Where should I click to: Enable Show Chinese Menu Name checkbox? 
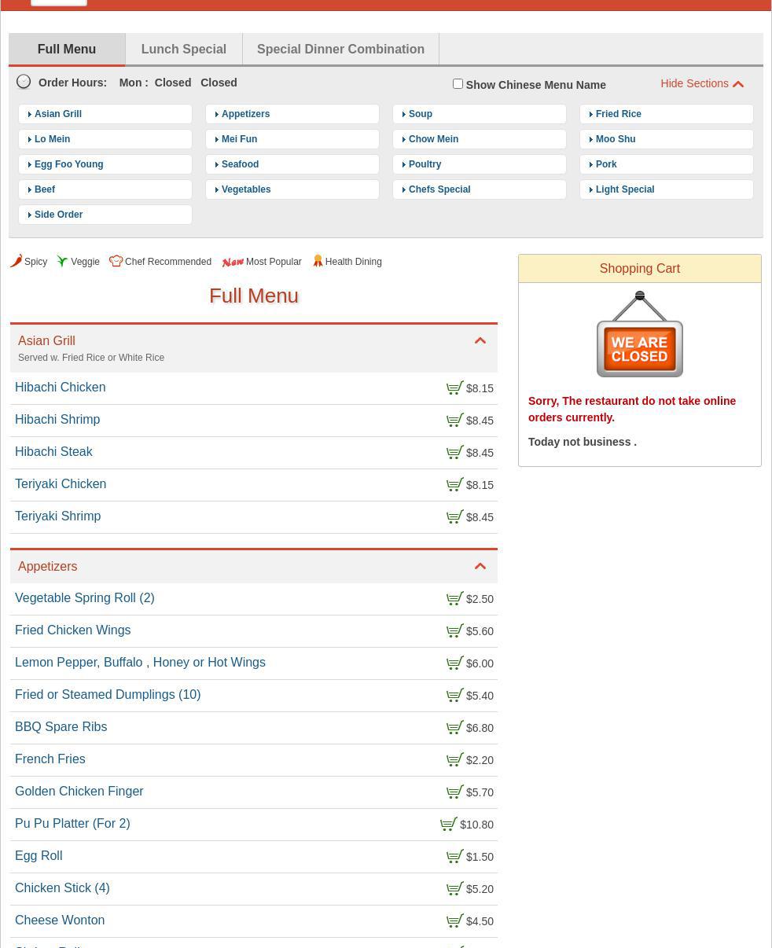pyautogui.click(x=458, y=84)
